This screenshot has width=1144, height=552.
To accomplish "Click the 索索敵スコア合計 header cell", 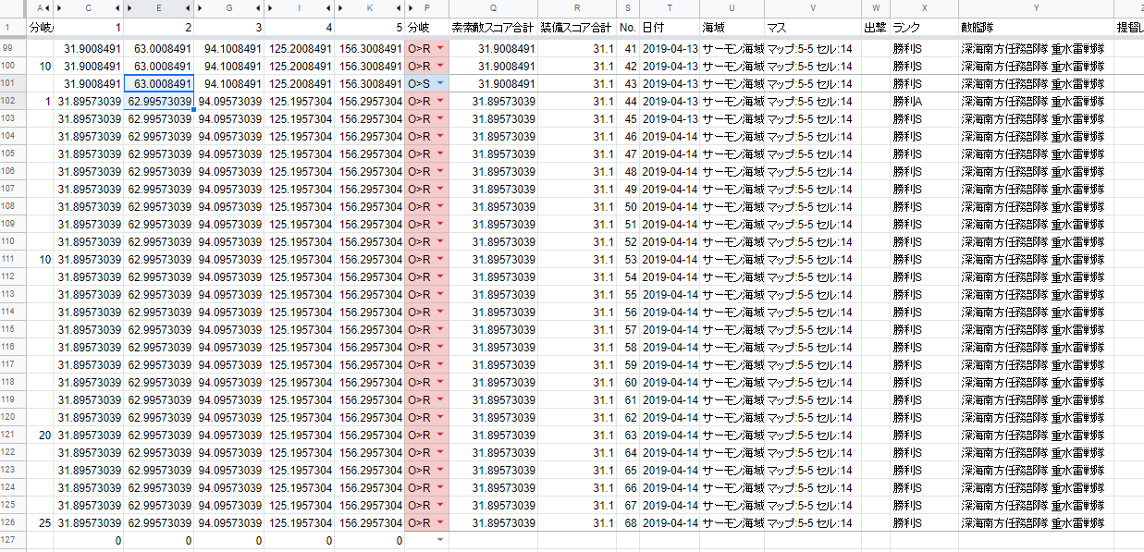I will (494, 28).
